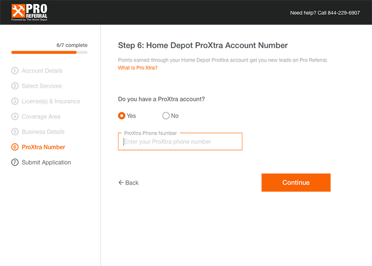Click the 6/7 complete text
This screenshot has width=372, height=266.
click(x=72, y=45)
